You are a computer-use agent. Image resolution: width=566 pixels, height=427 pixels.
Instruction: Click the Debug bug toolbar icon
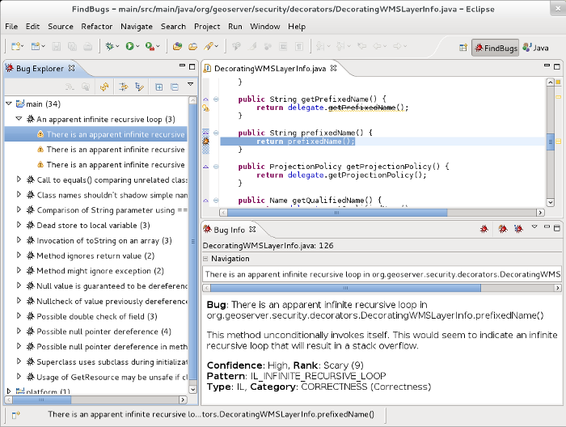(x=110, y=46)
